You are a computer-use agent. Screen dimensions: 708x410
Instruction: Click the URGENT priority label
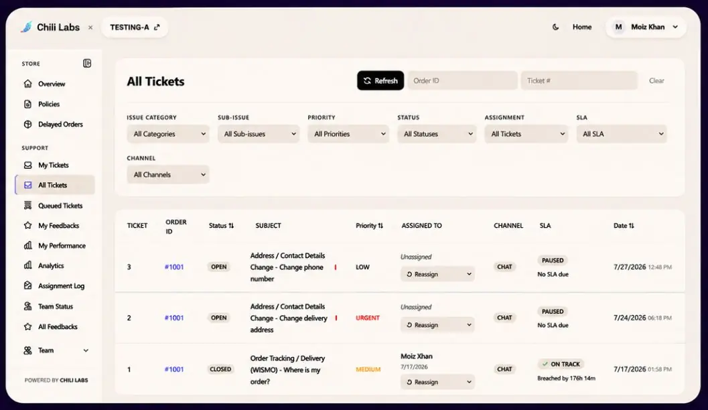[x=368, y=318]
